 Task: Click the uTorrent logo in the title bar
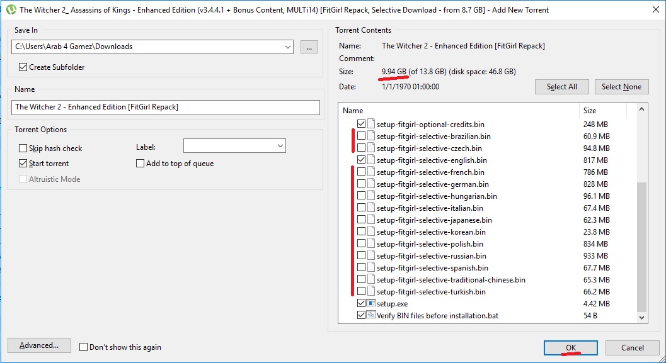point(11,9)
